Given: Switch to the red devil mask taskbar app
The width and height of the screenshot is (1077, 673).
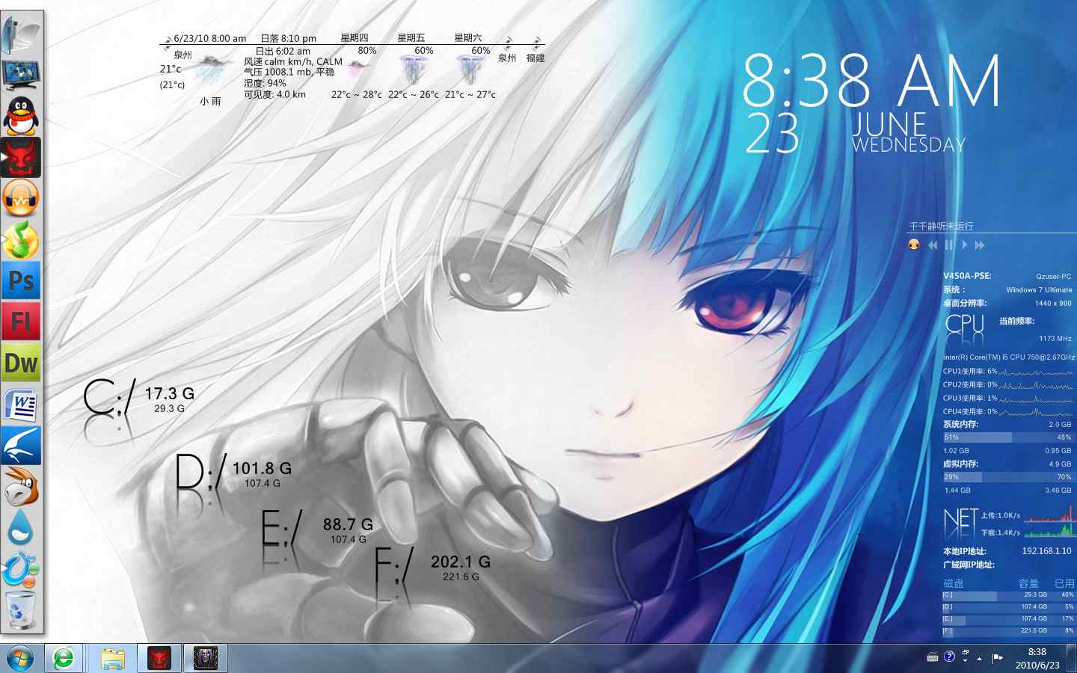Looking at the screenshot, I should coord(159,659).
